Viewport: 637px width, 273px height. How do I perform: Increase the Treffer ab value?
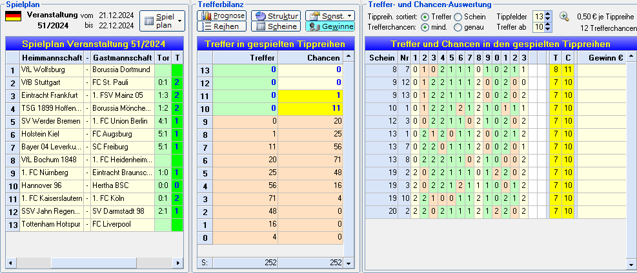(548, 25)
